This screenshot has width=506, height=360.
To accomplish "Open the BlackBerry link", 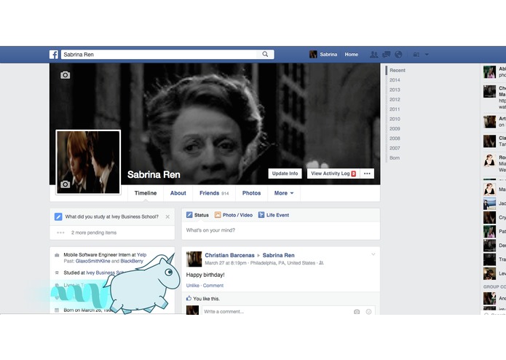I will [x=132, y=261].
